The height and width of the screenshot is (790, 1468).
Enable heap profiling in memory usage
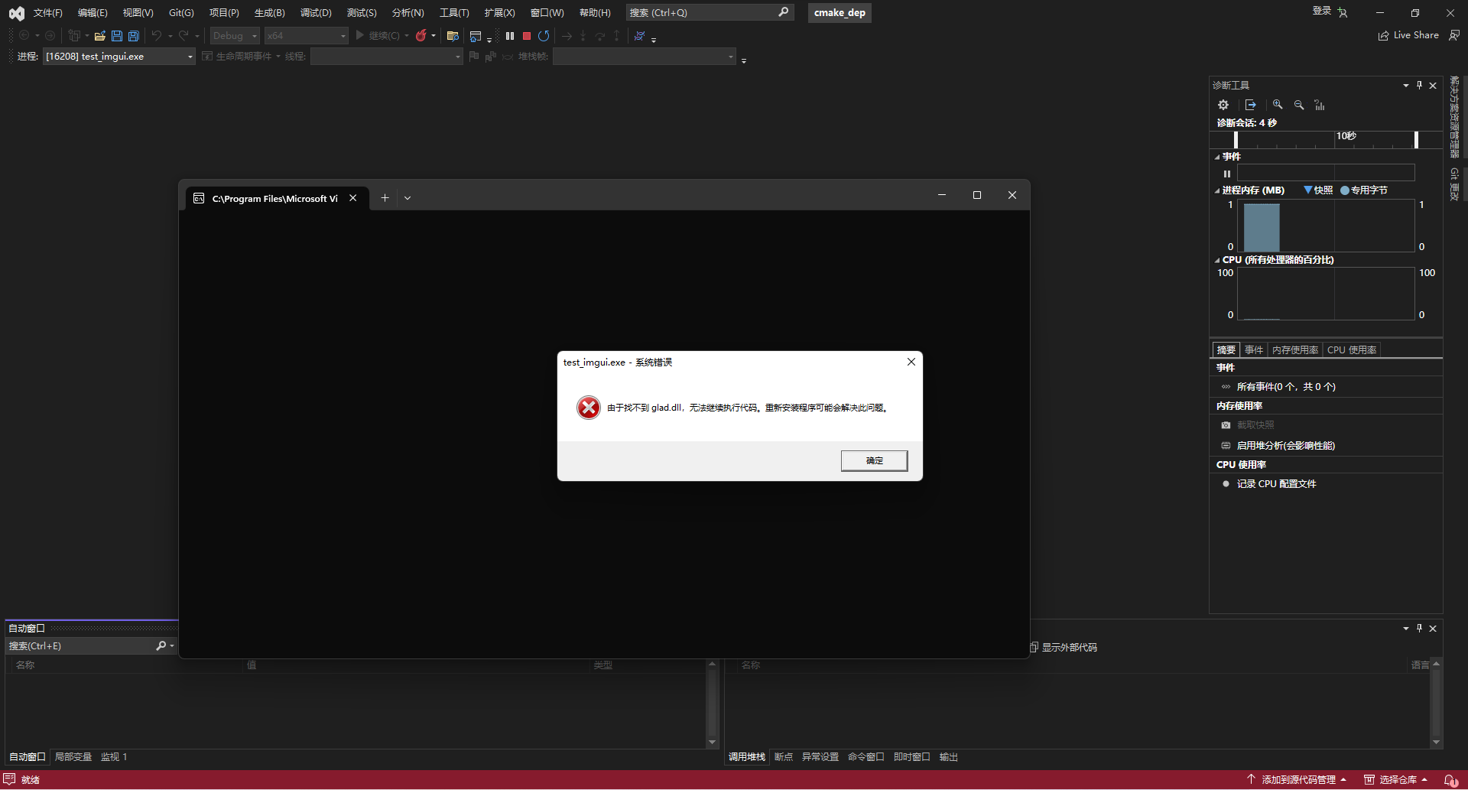(x=1284, y=446)
